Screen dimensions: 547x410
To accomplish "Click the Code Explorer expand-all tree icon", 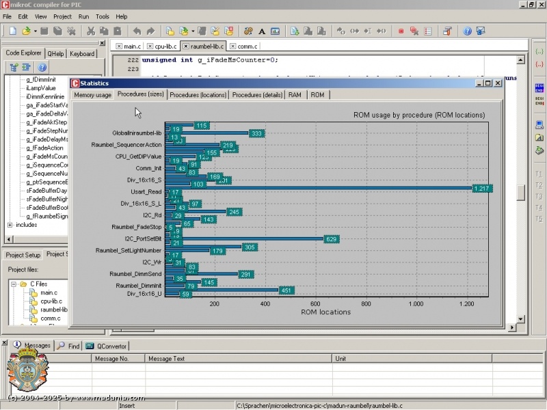I will pyautogui.click(x=14, y=67).
